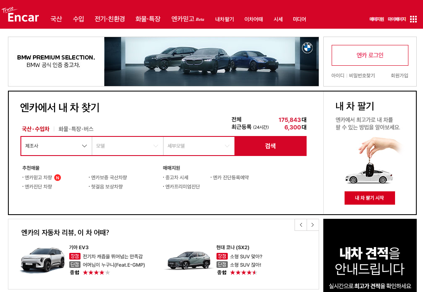Click the 엔카 로그인 login button
This screenshot has height=292, width=423.
pyautogui.click(x=370, y=55)
